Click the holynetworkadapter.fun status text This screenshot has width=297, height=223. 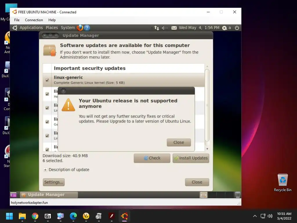click(x=29, y=203)
